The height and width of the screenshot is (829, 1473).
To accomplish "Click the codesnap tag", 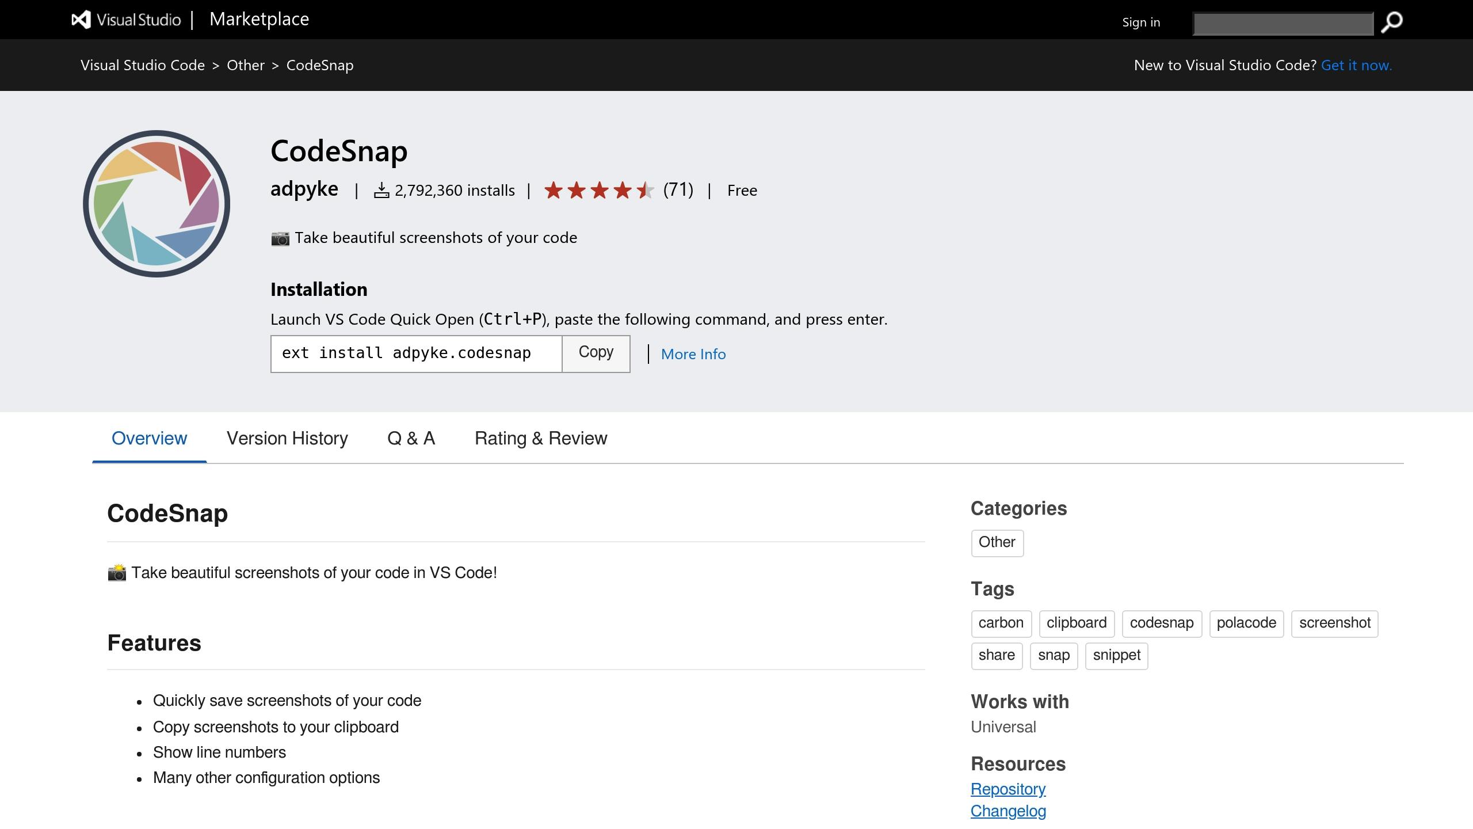I will click(1162, 623).
